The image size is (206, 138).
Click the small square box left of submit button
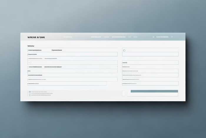tap(124, 93)
